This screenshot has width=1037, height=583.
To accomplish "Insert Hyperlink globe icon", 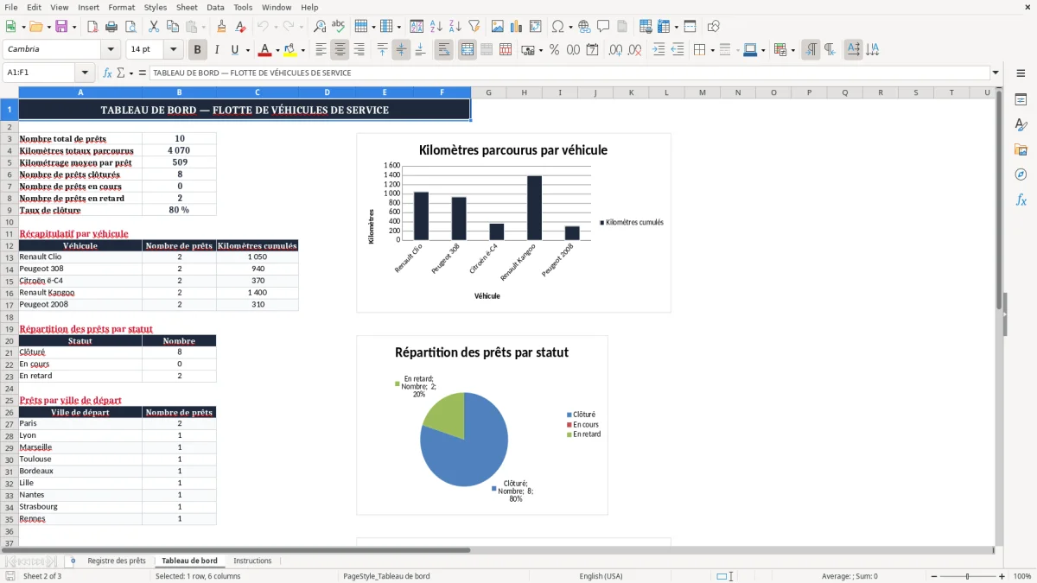I will click(584, 27).
